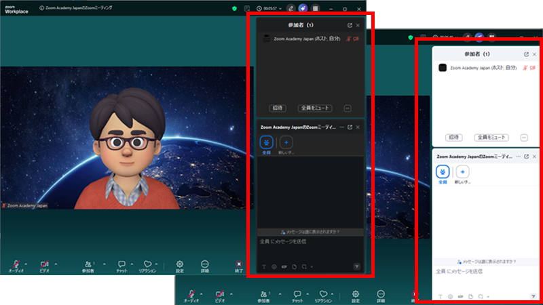Image resolution: width=543 pixels, height=305 pixels.
Task: Toggle participants panel in the left window toolbar
Action: point(89,264)
